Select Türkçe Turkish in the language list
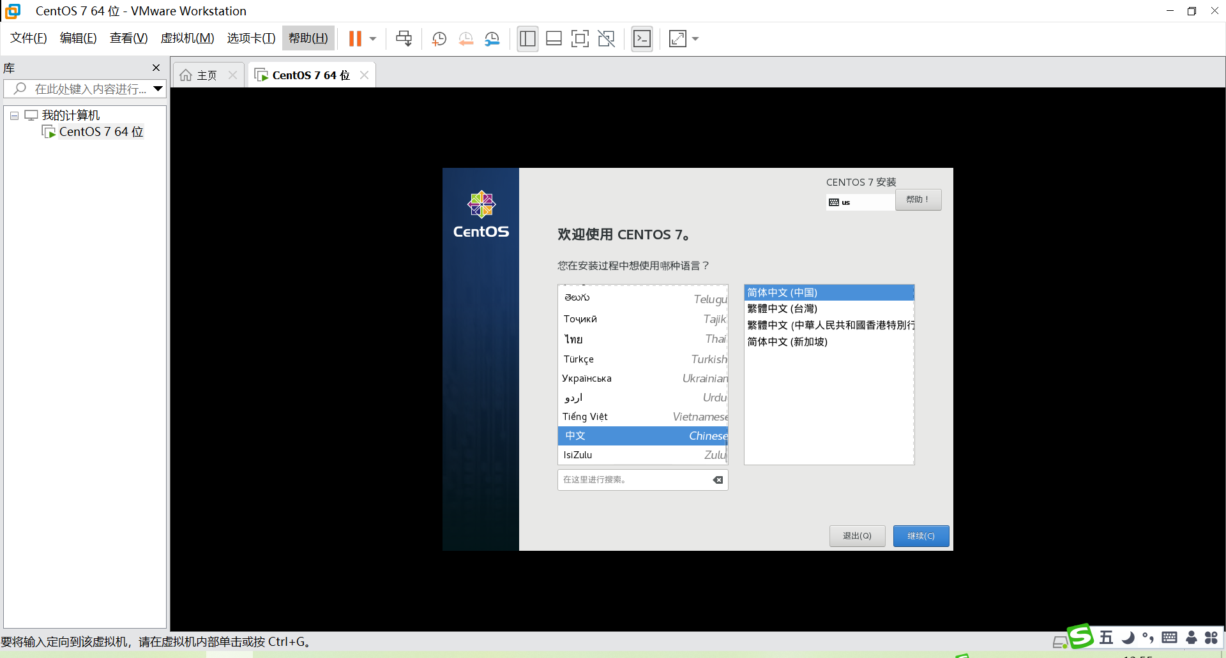 pos(643,359)
